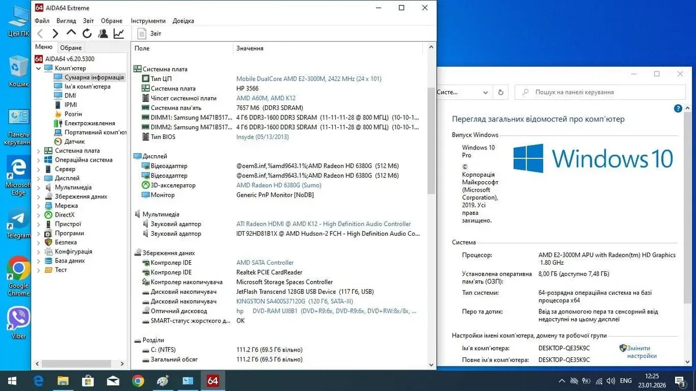Click the control panel search field

click(603, 92)
